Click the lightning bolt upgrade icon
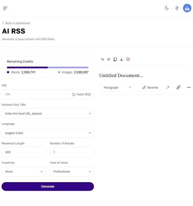 177,8
